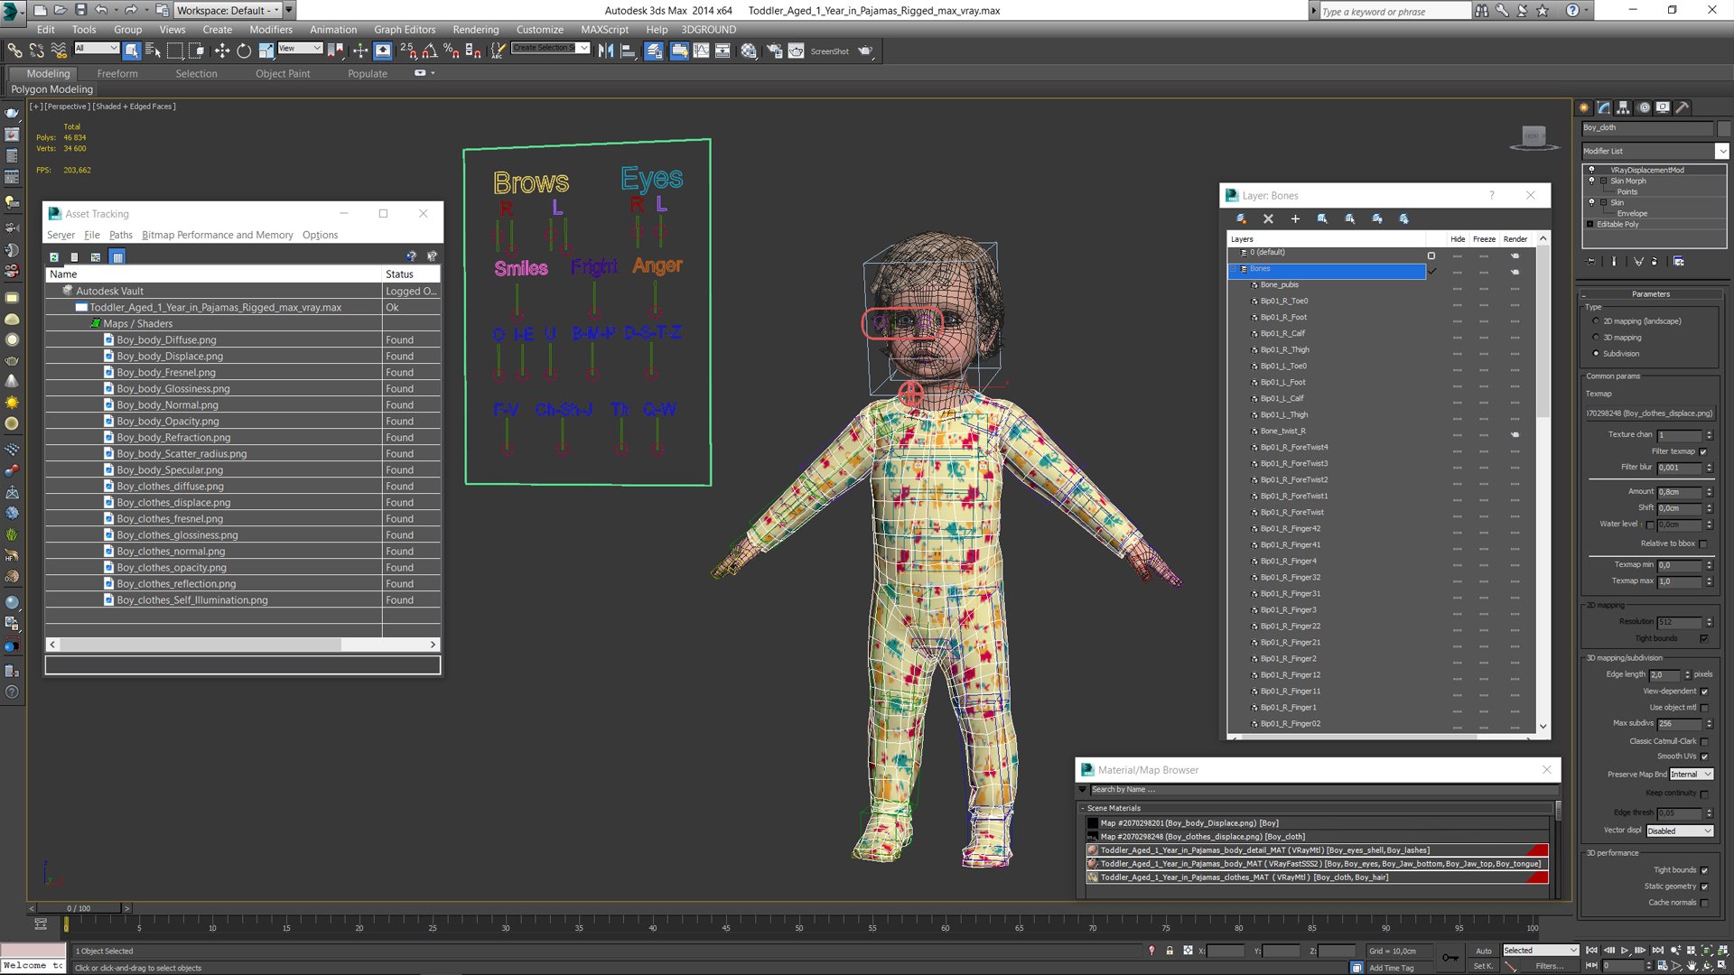Toggle VRayDisplacementMod lightbulb visibility
The image size is (1734, 975).
pos(1591,170)
